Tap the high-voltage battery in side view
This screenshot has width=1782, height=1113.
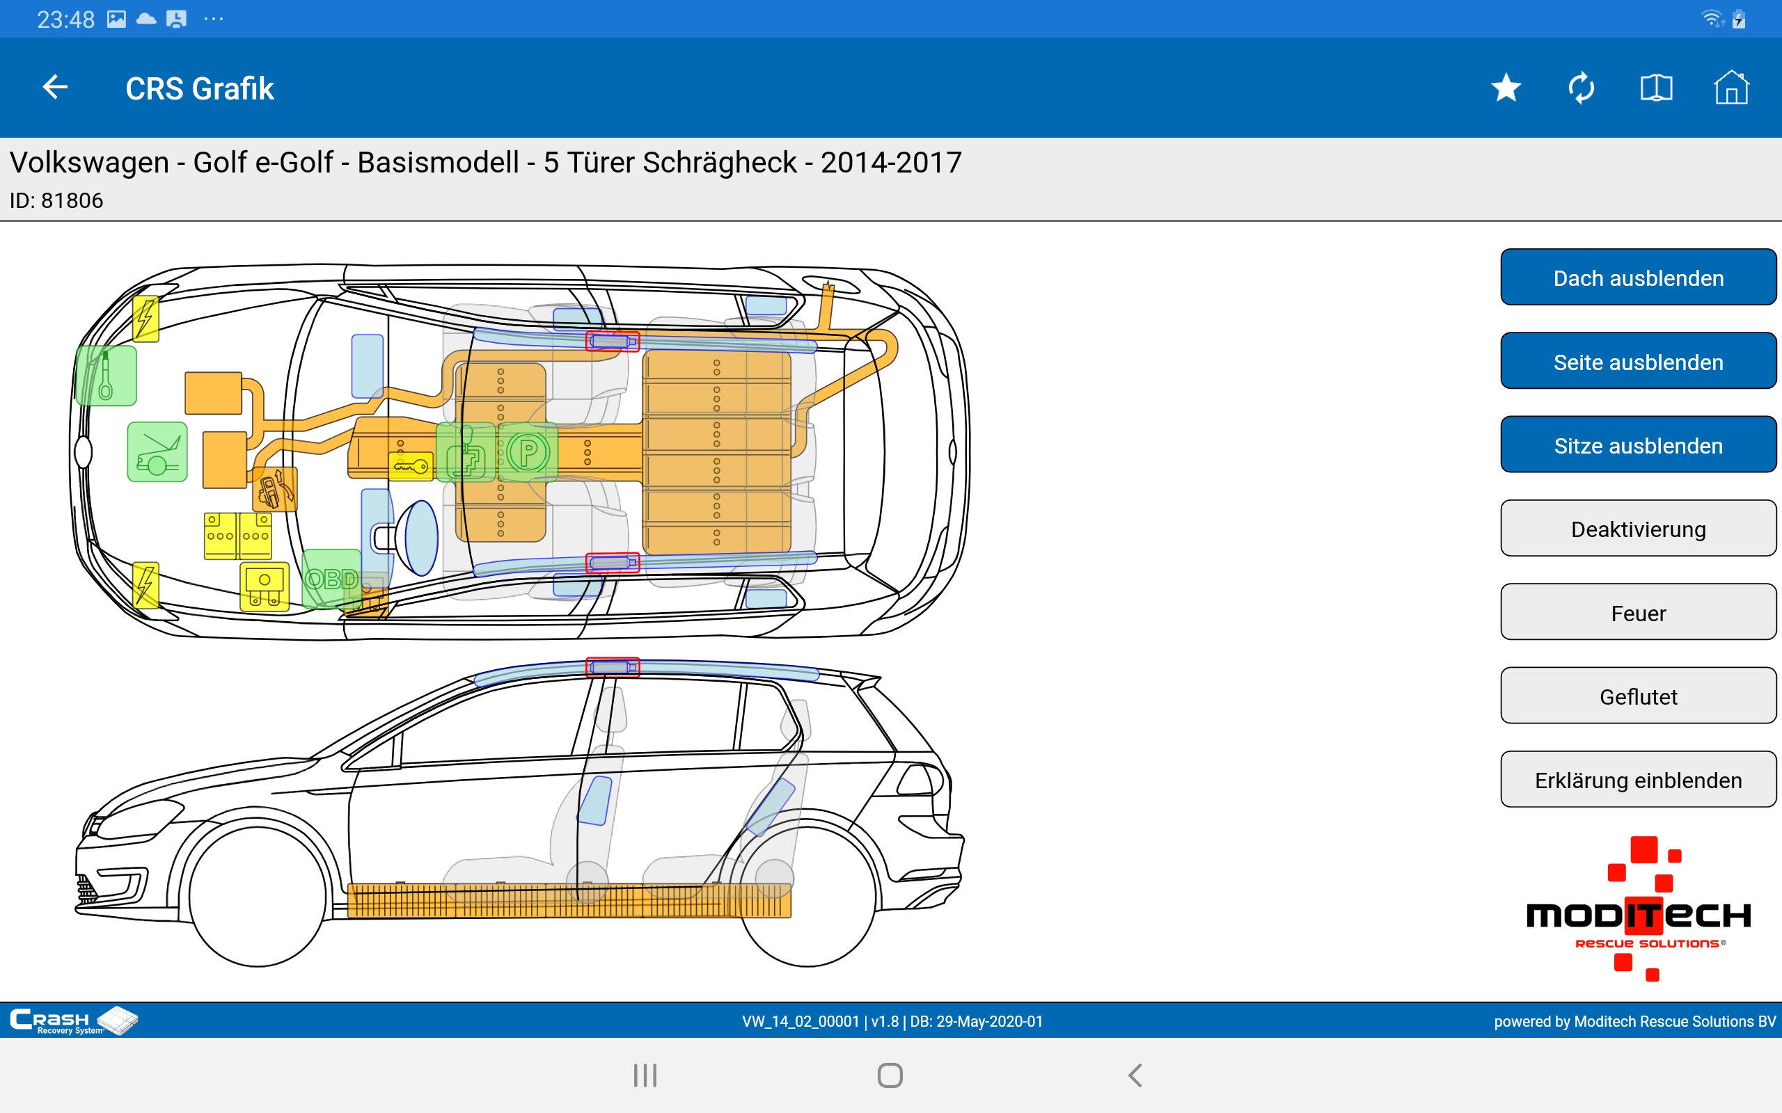pyautogui.click(x=569, y=901)
